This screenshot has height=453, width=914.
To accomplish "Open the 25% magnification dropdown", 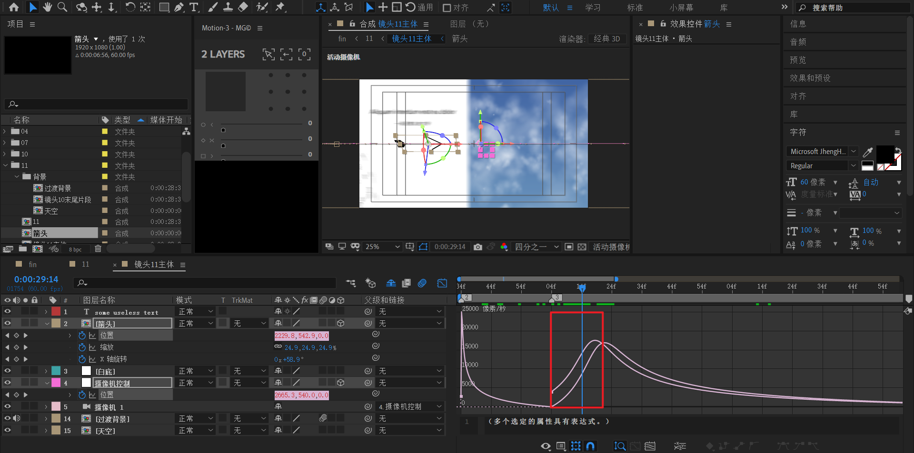I will (x=382, y=247).
